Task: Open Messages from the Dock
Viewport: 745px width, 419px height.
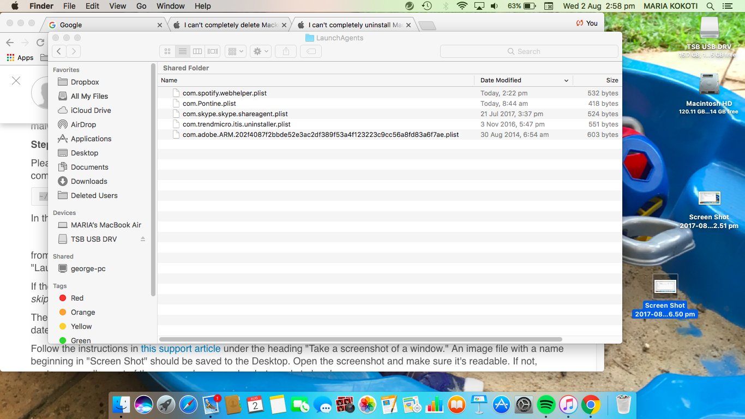Action: 323,404
